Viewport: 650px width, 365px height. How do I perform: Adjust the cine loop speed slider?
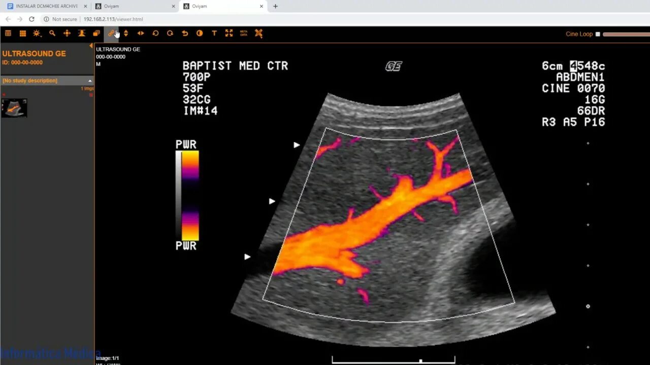click(626, 34)
